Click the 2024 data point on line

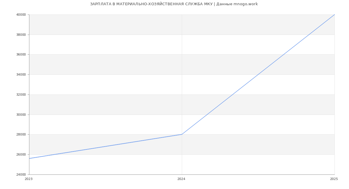(182, 134)
